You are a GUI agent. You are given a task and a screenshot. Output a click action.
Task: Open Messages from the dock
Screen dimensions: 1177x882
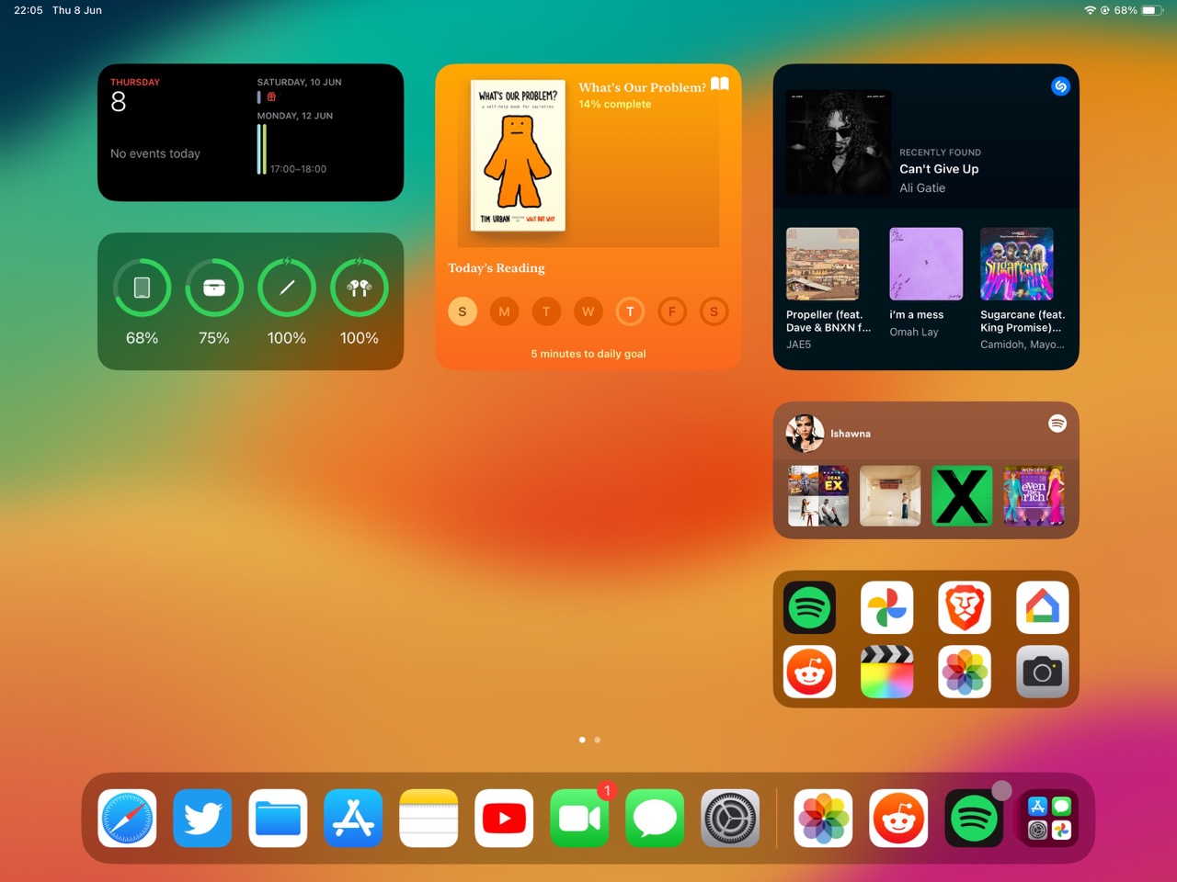pyautogui.click(x=655, y=818)
